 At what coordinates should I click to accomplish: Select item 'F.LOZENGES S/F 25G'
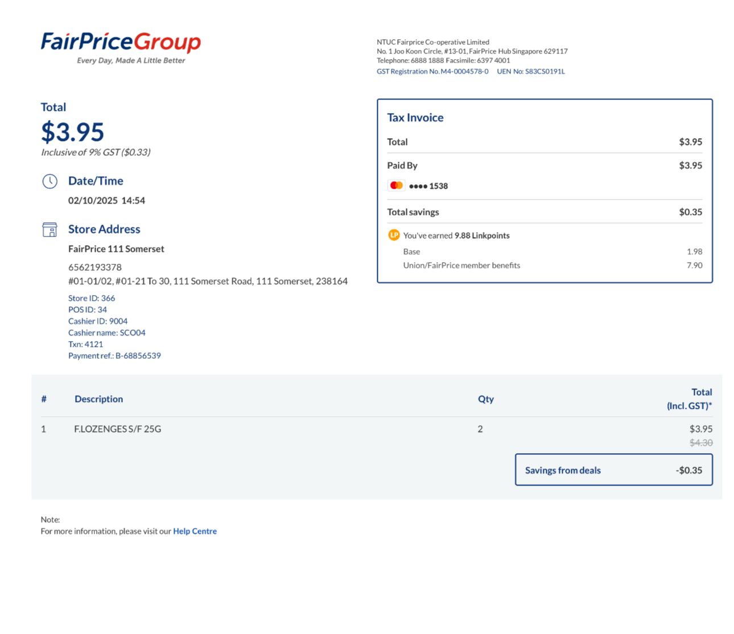[118, 429]
